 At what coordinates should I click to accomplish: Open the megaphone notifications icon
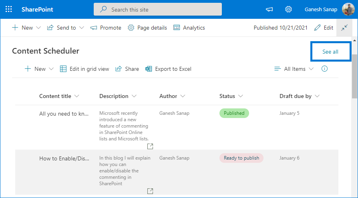coord(270,9)
